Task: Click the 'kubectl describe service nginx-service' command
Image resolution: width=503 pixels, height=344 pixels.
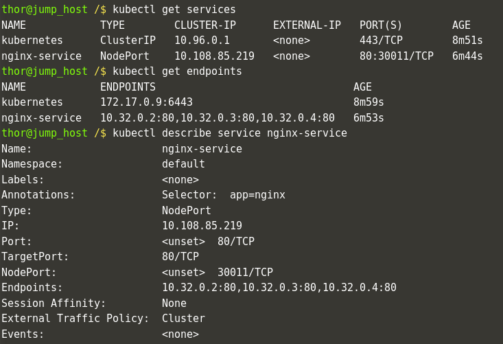Action: [230, 133]
